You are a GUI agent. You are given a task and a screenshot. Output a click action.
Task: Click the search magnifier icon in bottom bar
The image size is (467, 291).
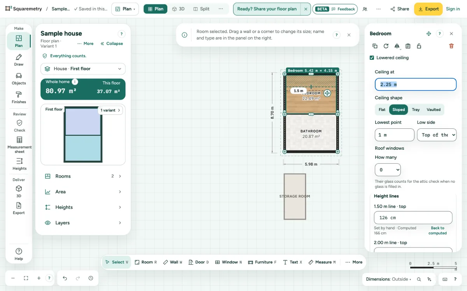(419, 279)
